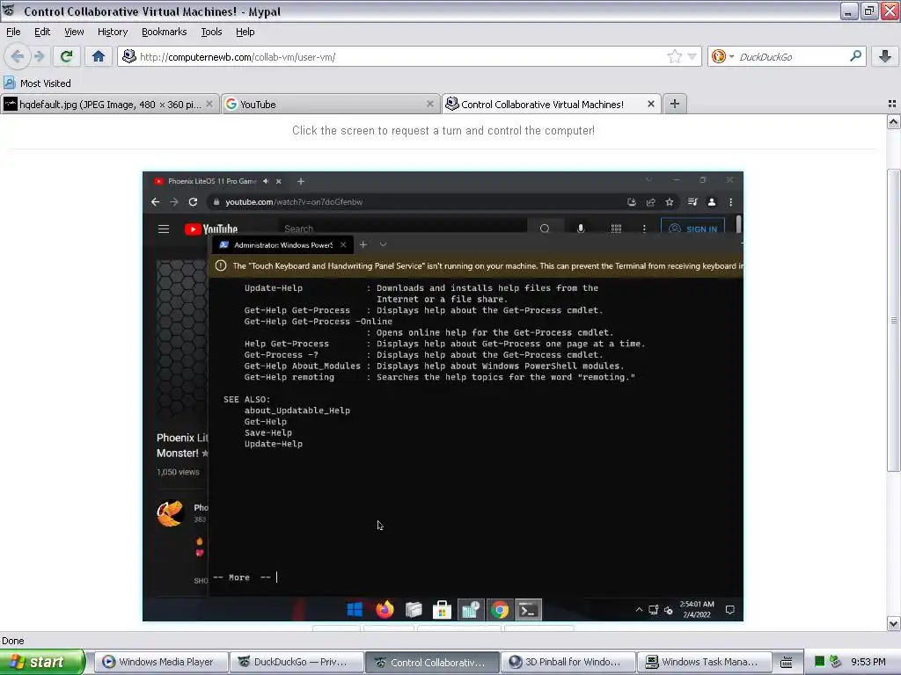Open the History menu
The height and width of the screenshot is (675, 901).
click(112, 32)
